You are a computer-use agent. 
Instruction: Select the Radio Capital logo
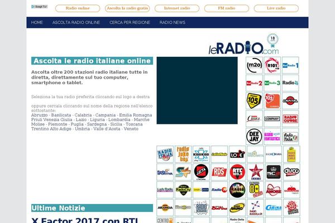[x=290, y=101]
